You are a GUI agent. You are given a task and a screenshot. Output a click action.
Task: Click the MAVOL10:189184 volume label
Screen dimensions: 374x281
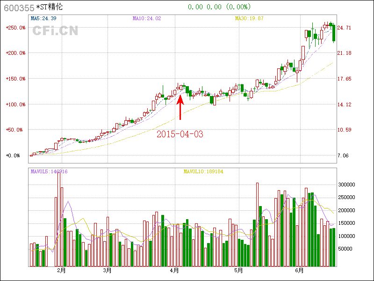203,171
